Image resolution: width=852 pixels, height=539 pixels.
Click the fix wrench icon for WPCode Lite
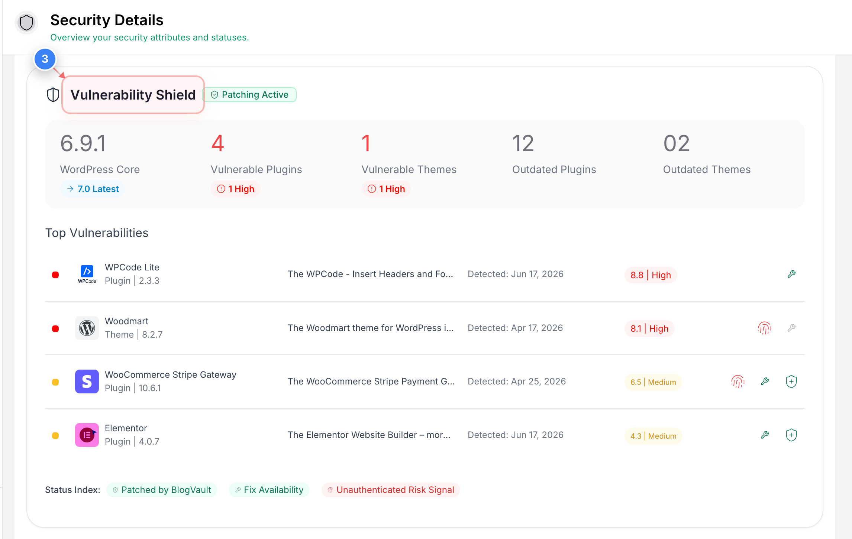coord(791,274)
